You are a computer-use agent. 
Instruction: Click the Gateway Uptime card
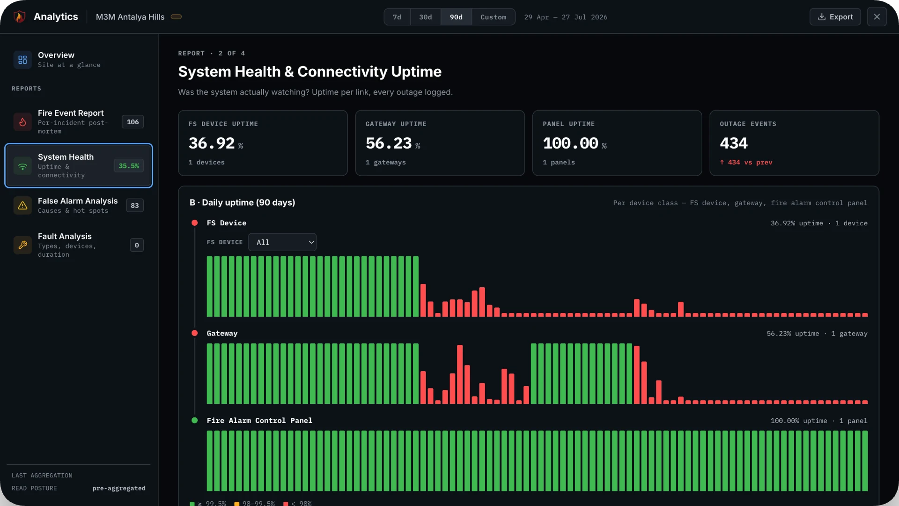pyautogui.click(x=440, y=143)
